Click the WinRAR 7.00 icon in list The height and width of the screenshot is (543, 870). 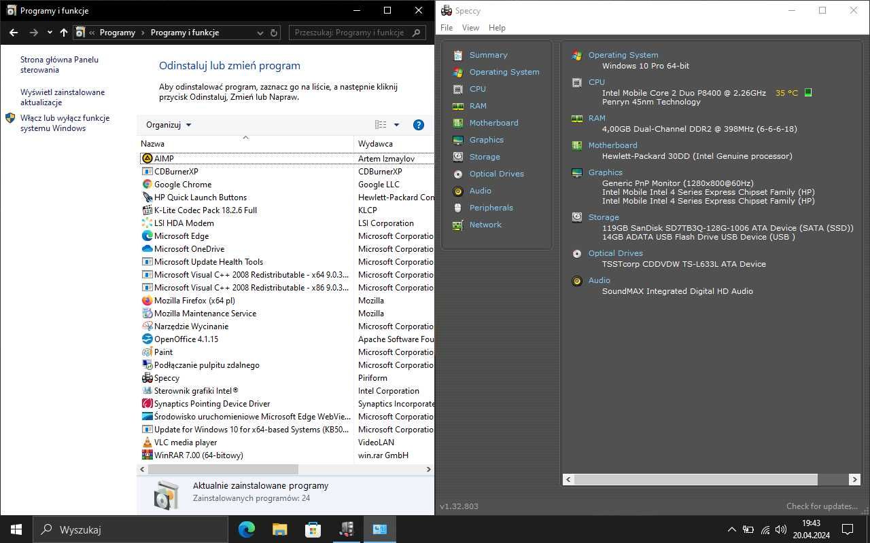point(147,455)
